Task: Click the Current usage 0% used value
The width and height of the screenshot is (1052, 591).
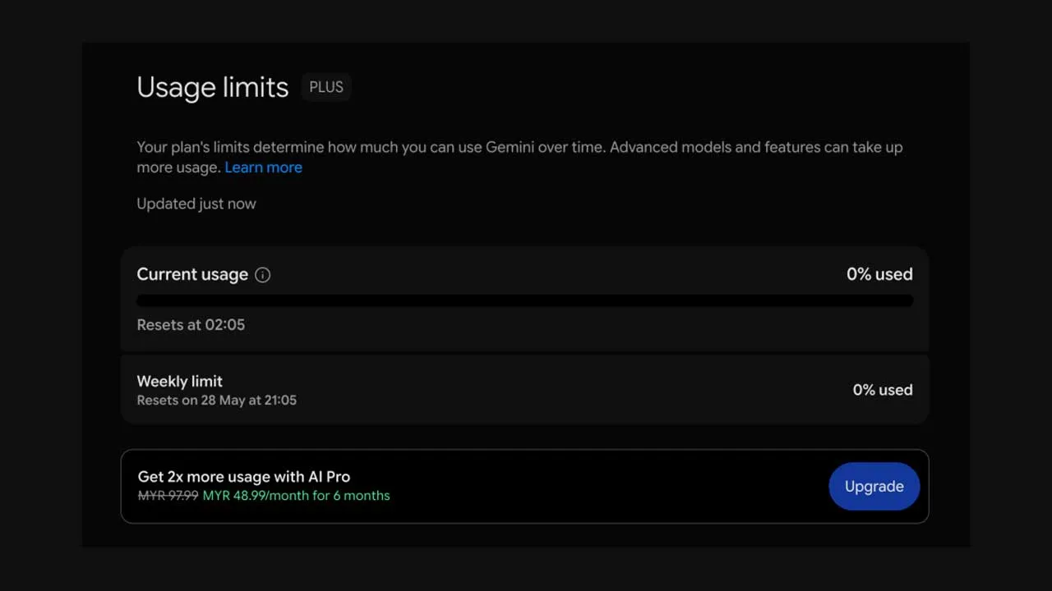Action: [879, 274]
